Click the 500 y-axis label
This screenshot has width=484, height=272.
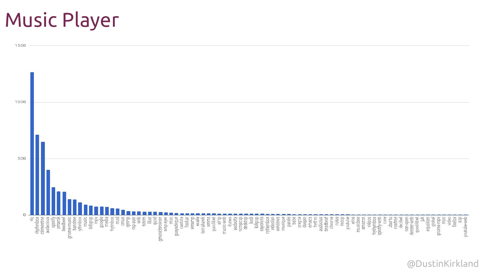point(22,159)
